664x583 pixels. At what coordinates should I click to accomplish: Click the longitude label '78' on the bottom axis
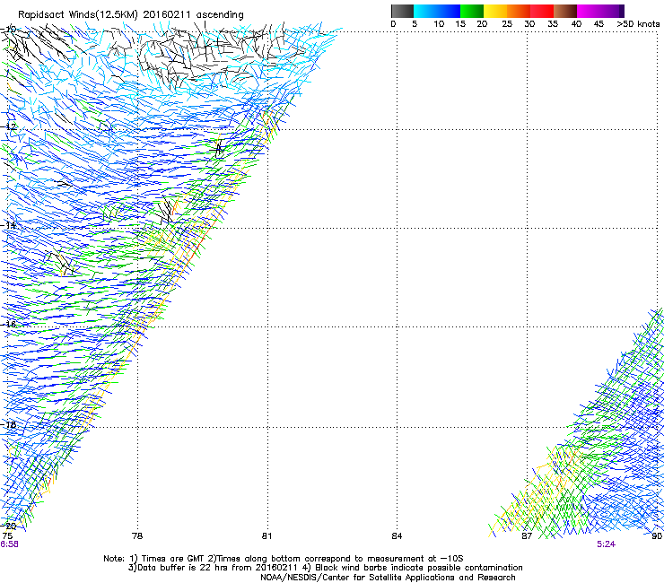(137, 536)
